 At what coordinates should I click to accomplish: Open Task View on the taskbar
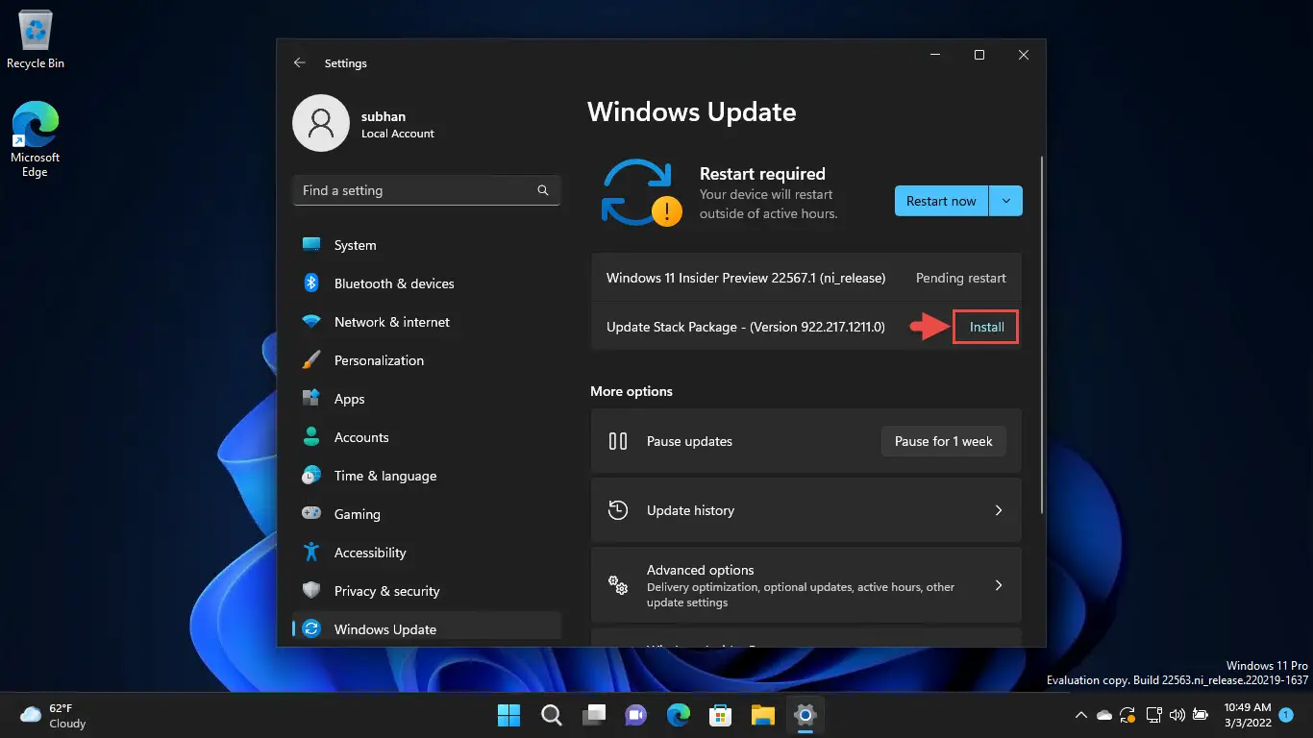[593, 715]
